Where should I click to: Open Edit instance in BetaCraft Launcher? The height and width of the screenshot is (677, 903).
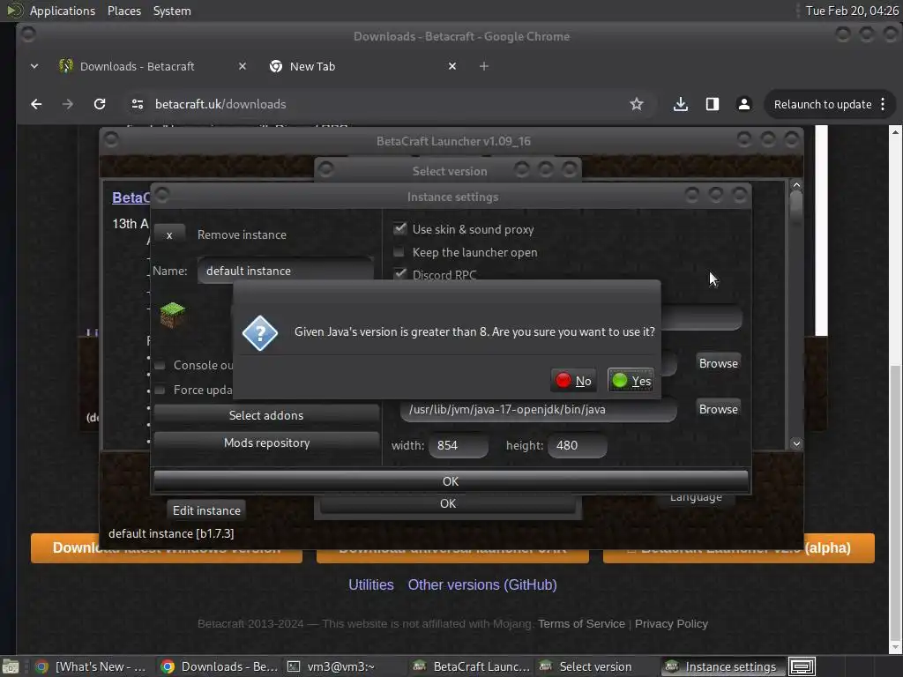point(206,510)
